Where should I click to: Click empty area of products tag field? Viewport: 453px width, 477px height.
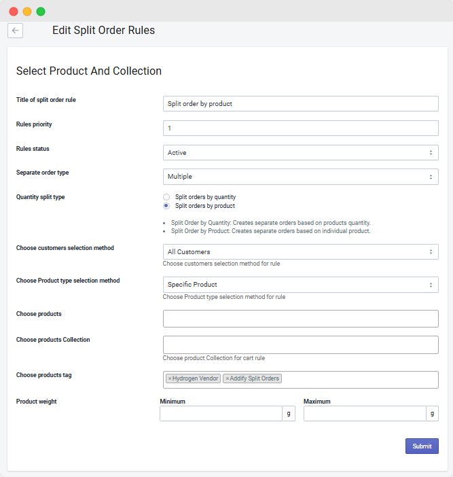360,379
